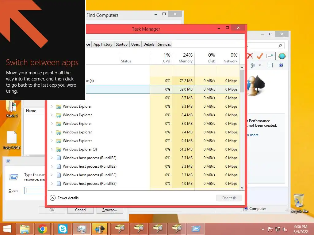314x235 pixels.
Task: Expand the Windows Explorer (3) group
Action: [x=52, y=149]
